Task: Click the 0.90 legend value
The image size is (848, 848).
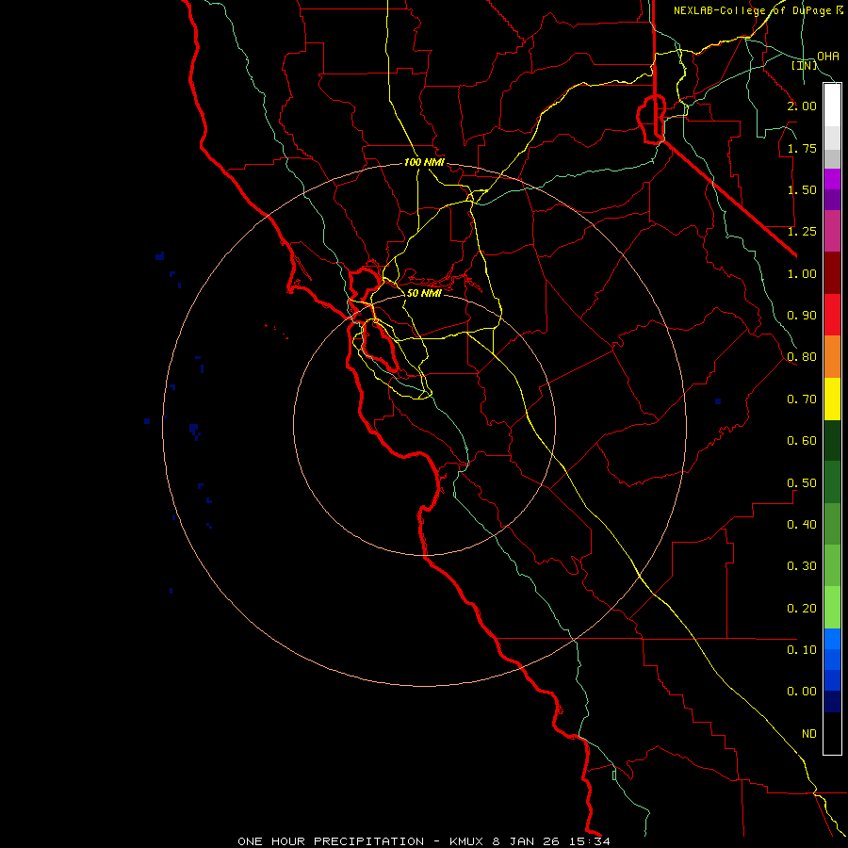Action: point(802,316)
